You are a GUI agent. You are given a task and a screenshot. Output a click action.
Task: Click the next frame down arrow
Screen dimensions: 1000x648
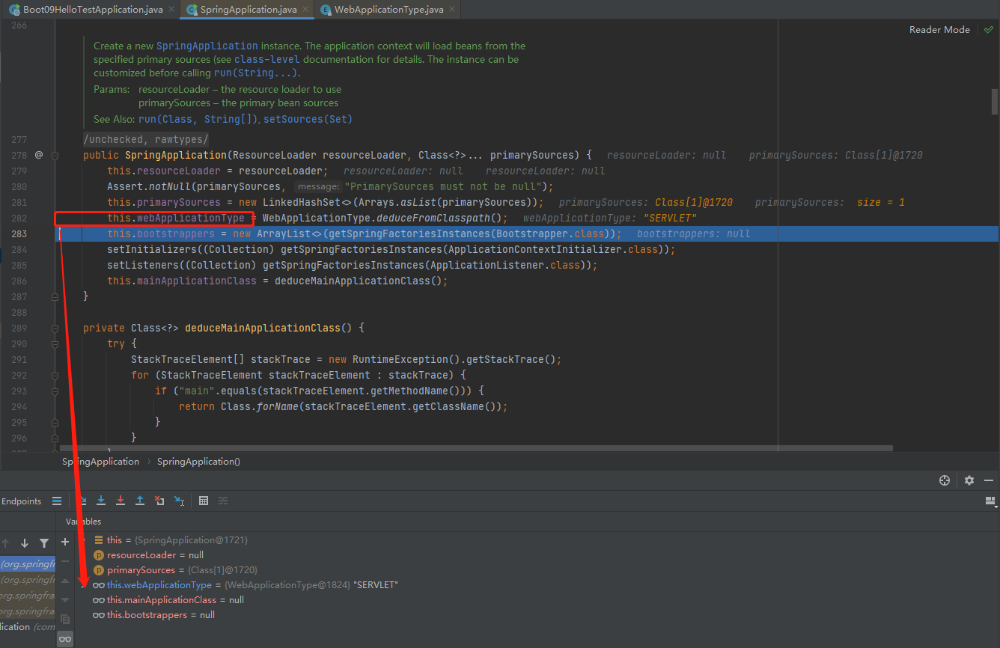[x=25, y=543]
